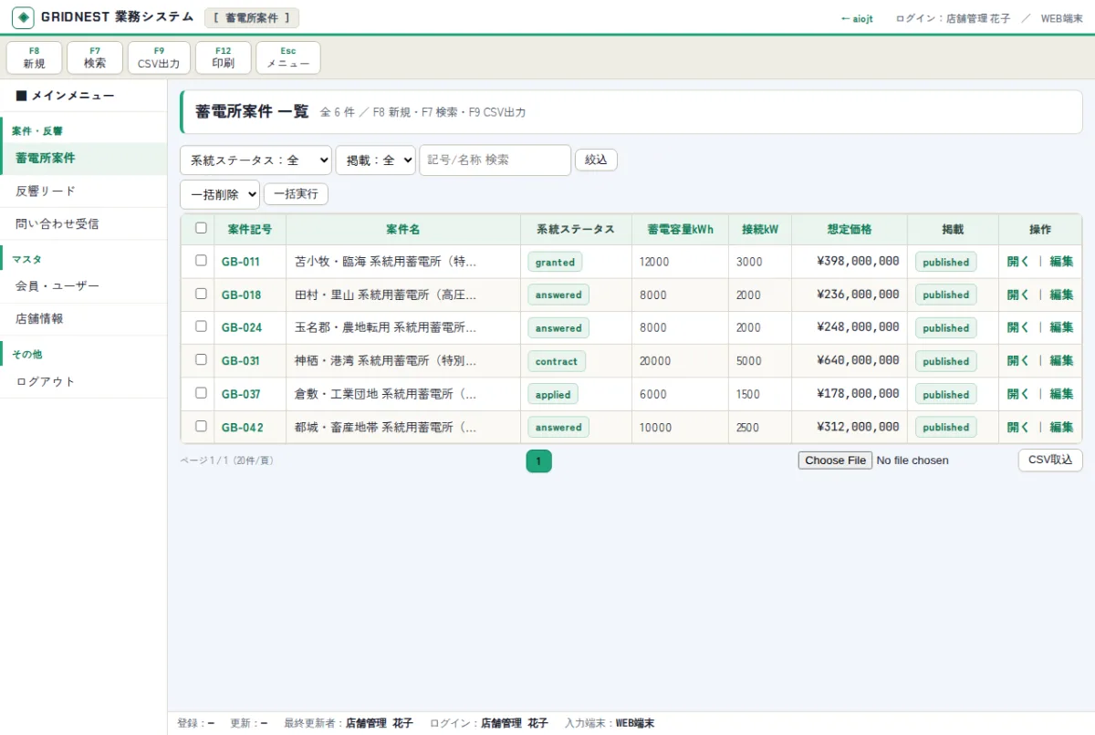Click the 絞込 filter button
This screenshot has width=1095, height=735.
[596, 160]
